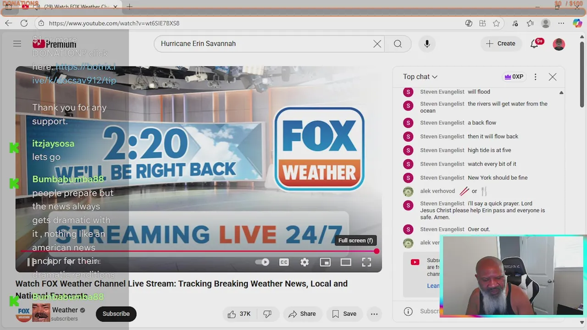This screenshot has height=330, width=587.
Task: Go to the YouTube Premium home logo
Action: 54,44
